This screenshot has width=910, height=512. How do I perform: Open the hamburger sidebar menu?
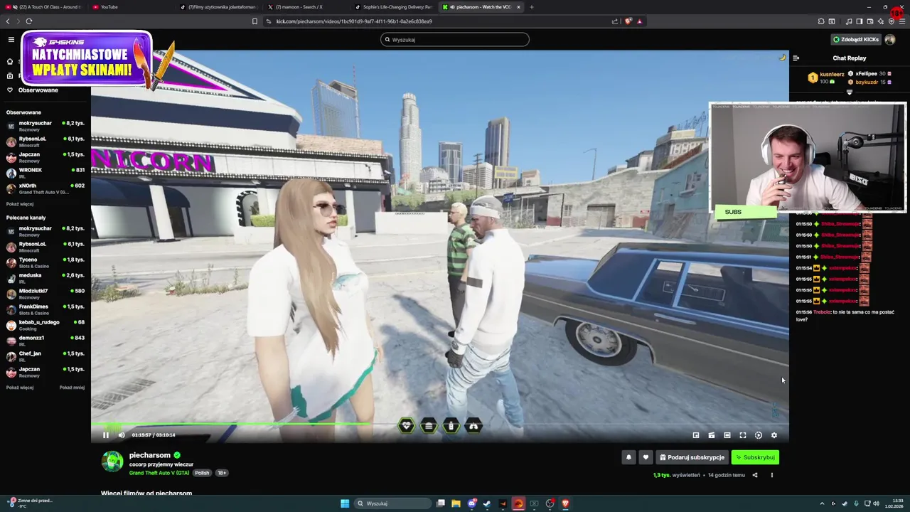[x=11, y=40]
